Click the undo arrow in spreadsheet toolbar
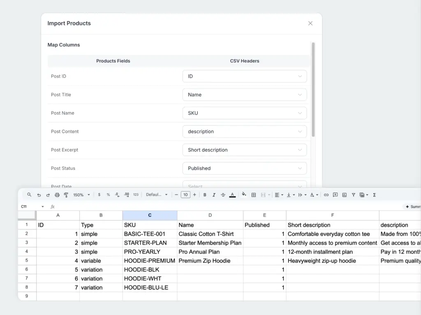Viewport: 421px width, 315px height. 39,195
